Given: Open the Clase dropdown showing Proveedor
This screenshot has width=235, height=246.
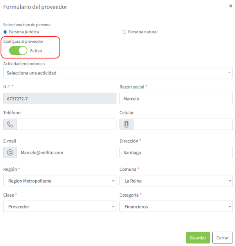Looking at the screenshot, I should pyautogui.click(x=60, y=206).
